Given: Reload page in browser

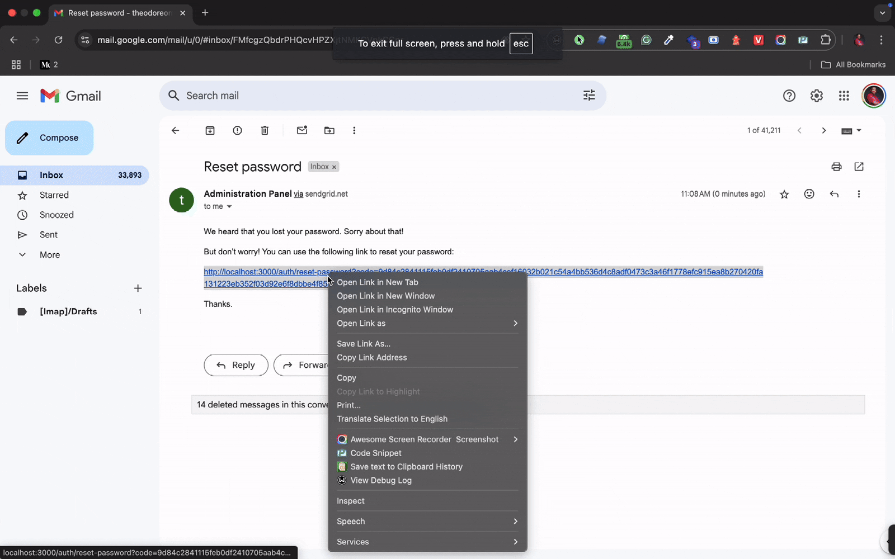Looking at the screenshot, I should (x=58, y=40).
